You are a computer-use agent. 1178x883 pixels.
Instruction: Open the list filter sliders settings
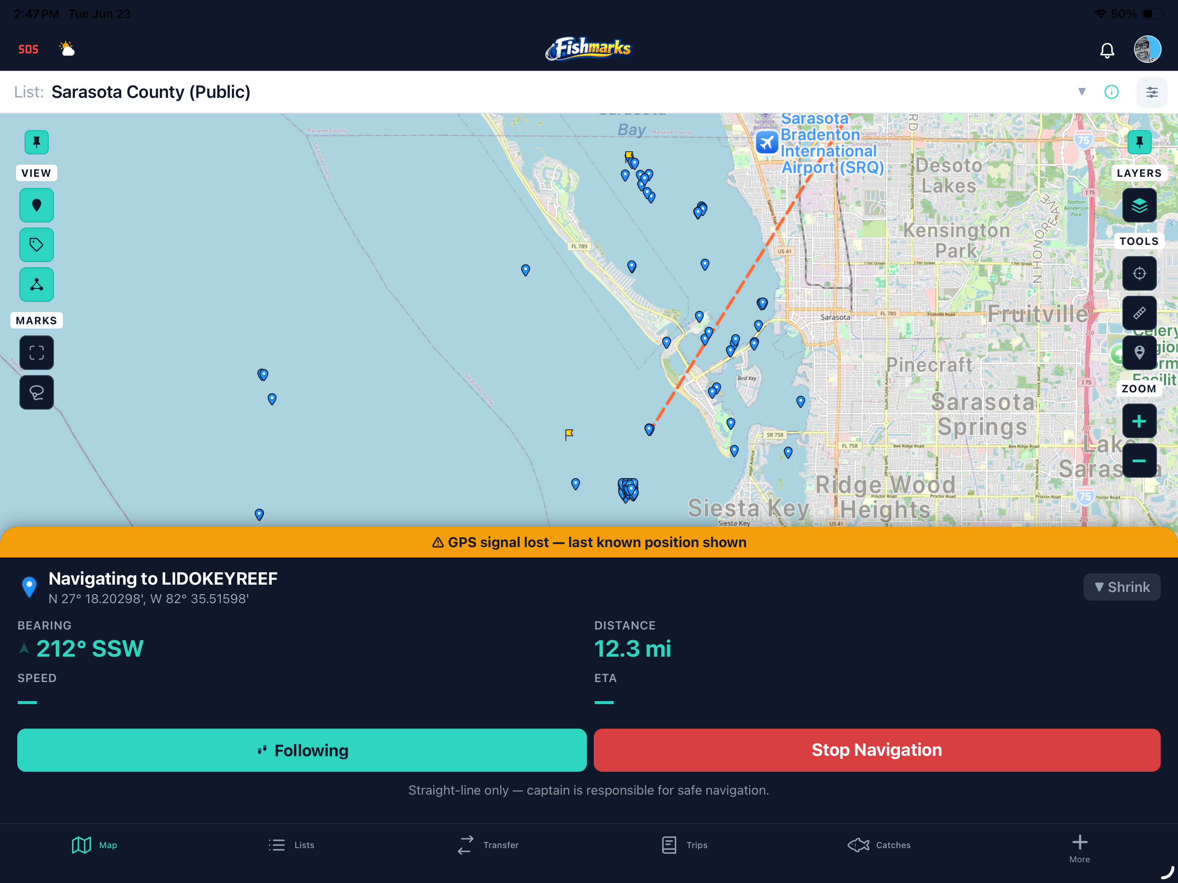click(x=1152, y=92)
